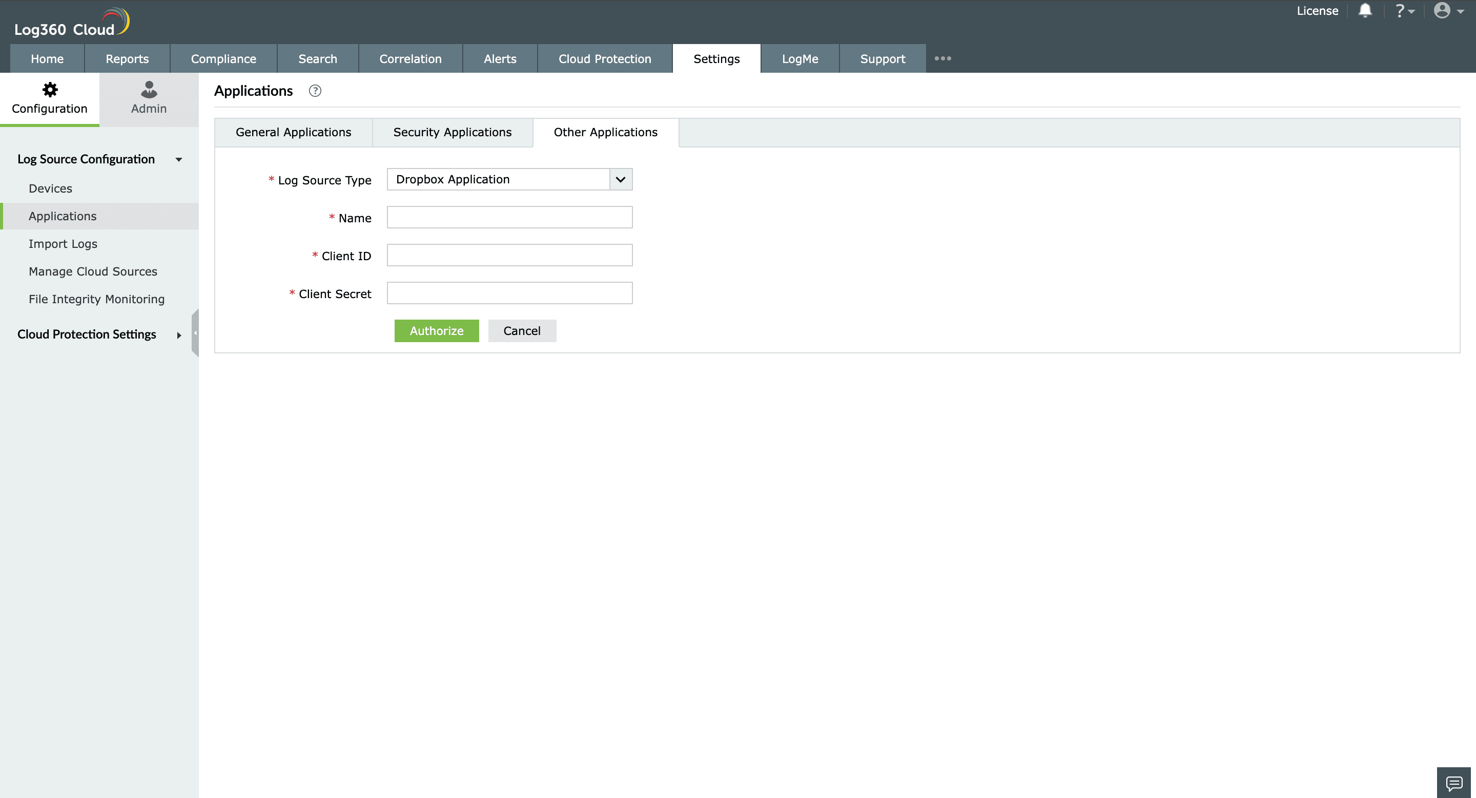The width and height of the screenshot is (1476, 798).
Task: Click the Cancel button
Action: [521, 331]
